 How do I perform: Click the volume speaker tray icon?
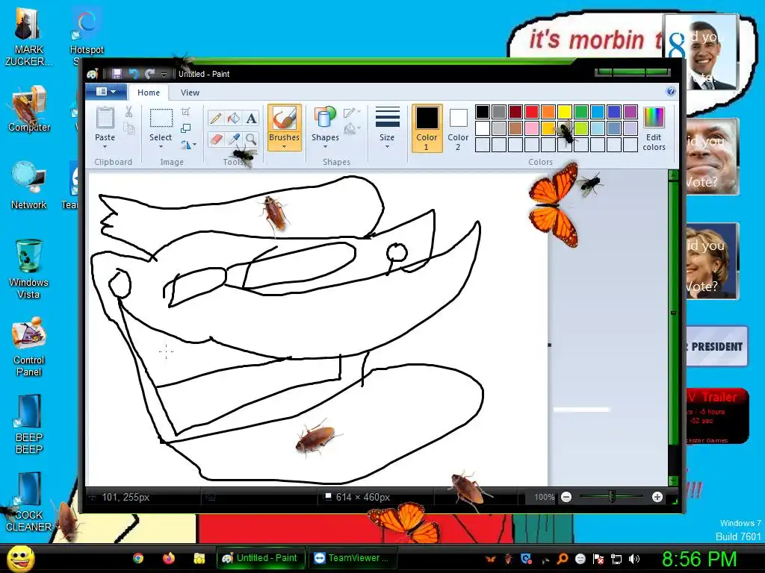(634, 559)
